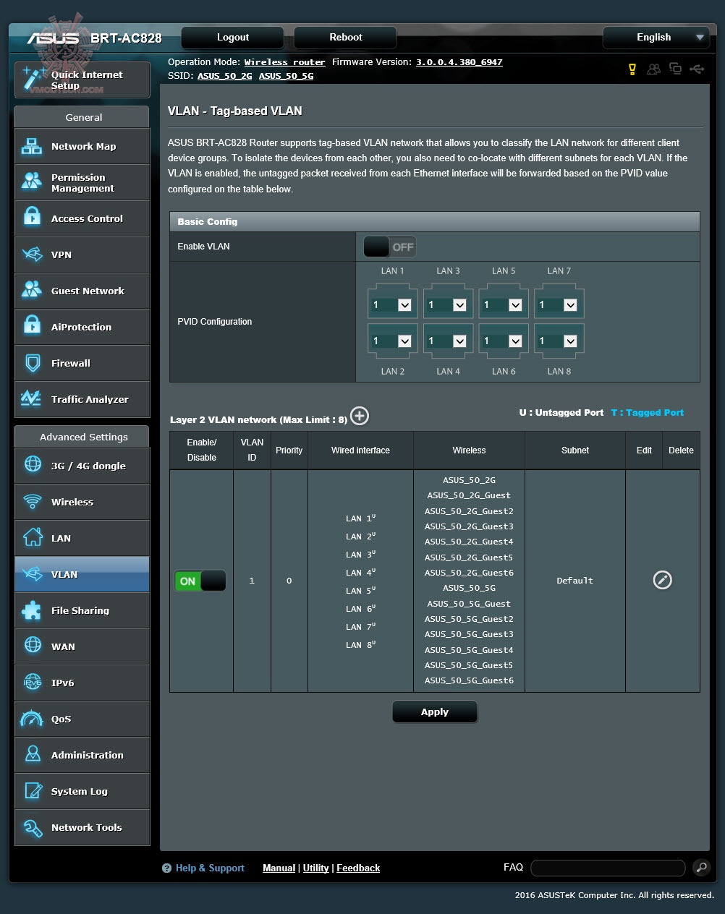The height and width of the screenshot is (914, 725).
Task: Open Quick Internet Setup wizard
Action: pos(82,80)
